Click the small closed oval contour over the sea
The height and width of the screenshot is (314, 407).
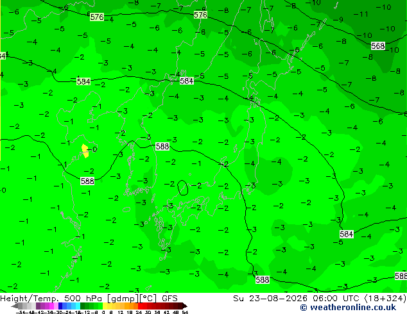tap(182, 188)
